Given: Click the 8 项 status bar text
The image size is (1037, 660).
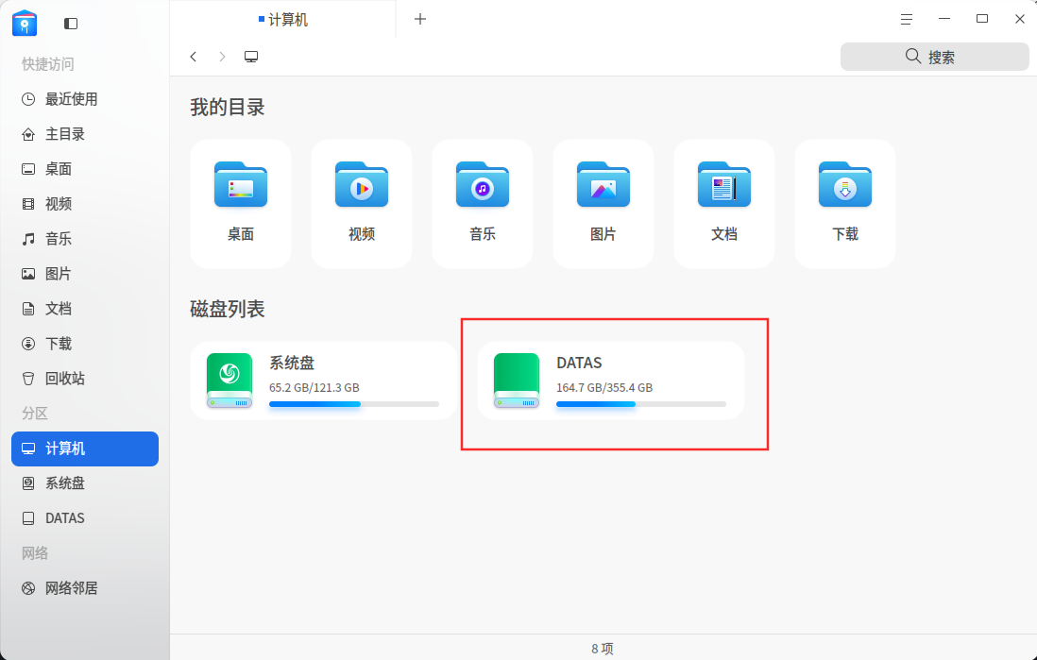Looking at the screenshot, I should [603, 649].
